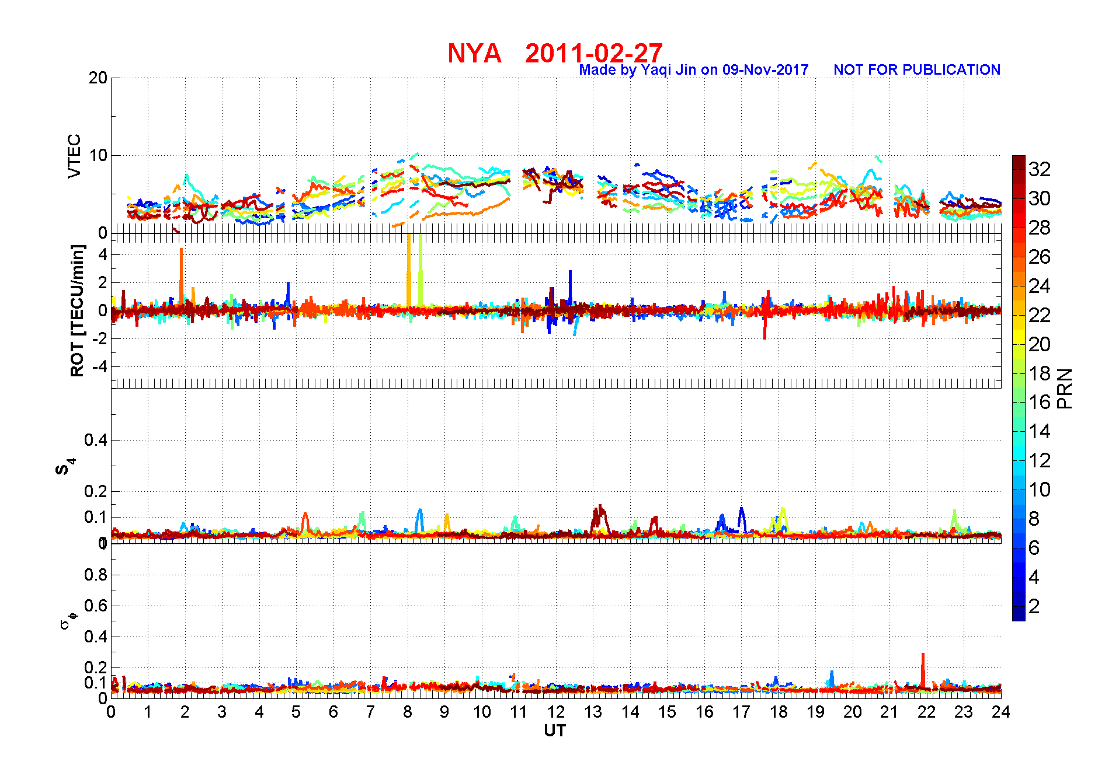Viewport: 1112px width, 776px height.
Task: Click the 0.6 tick on σφ axis
Action: pos(96,606)
